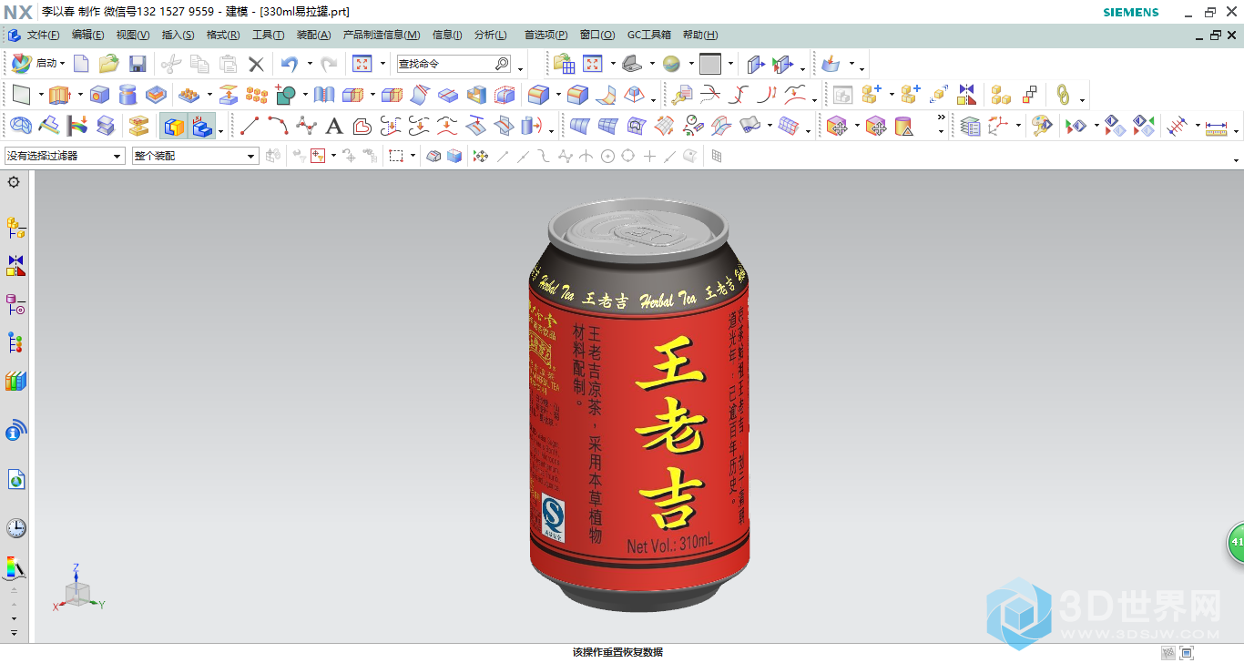The image size is (1244, 663).
Task: Open the 文件(F) menu
Action: click(43, 35)
